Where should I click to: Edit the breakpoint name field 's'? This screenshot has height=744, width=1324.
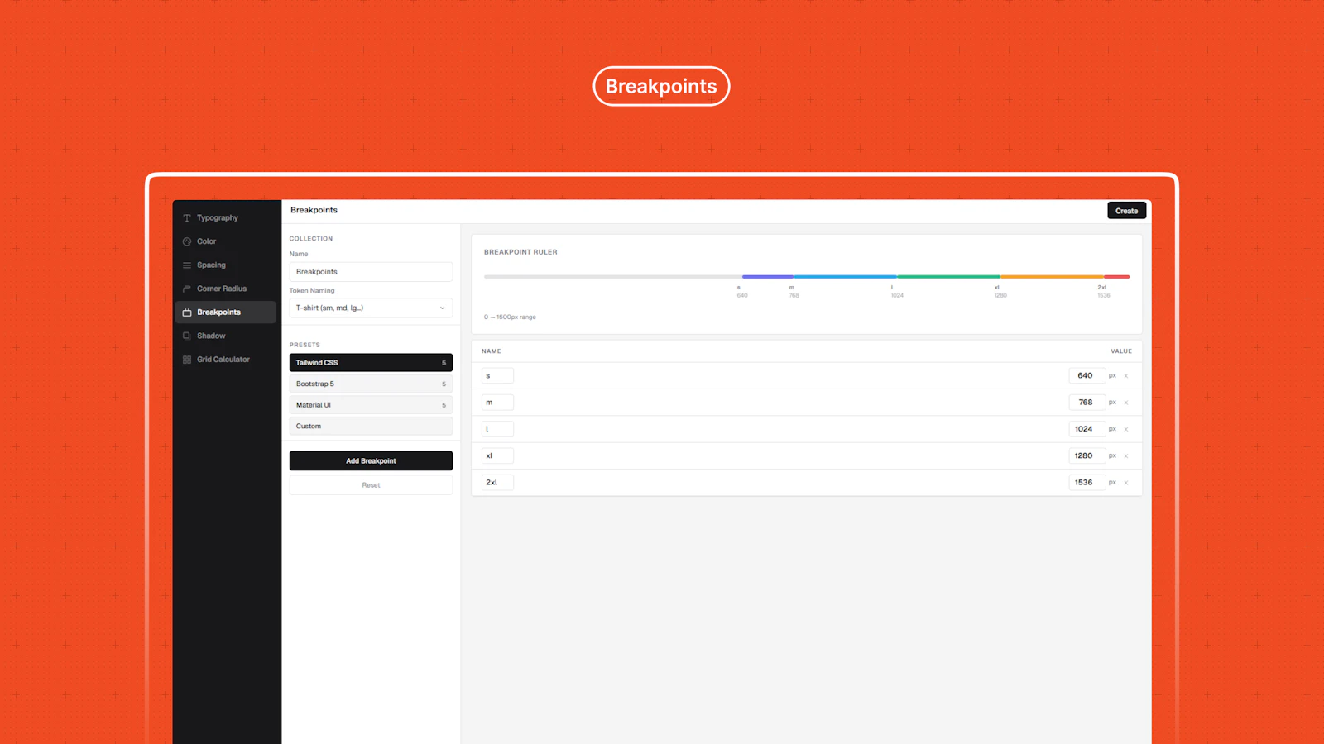pos(497,376)
